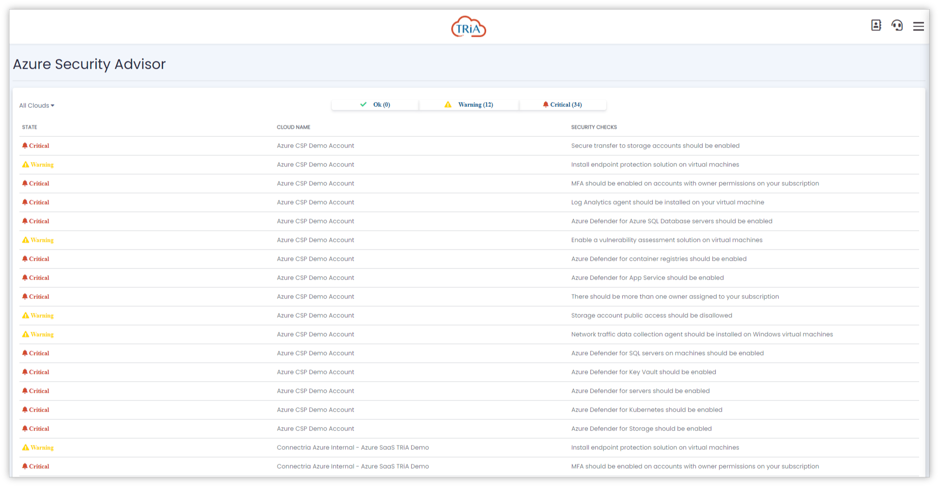Click the TRiA cloud logo
This screenshot has height=489, width=938.
pos(468,27)
